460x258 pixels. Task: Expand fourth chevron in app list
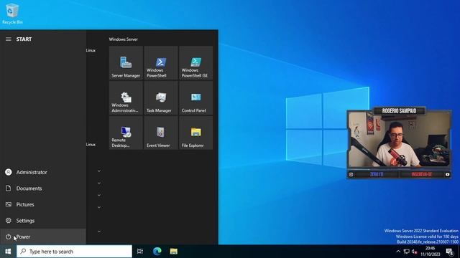pos(99,207)
